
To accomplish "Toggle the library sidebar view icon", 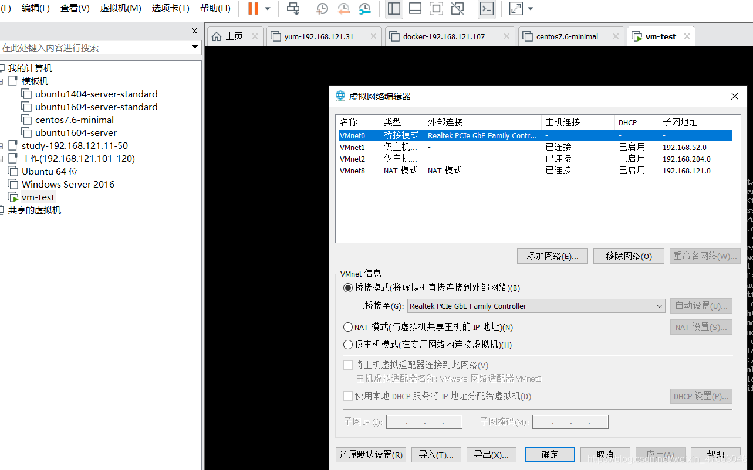I will click(x=394, y=9).
